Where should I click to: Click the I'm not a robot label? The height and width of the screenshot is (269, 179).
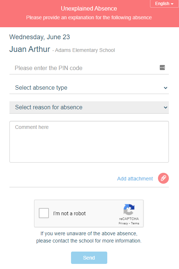[69, 213]
